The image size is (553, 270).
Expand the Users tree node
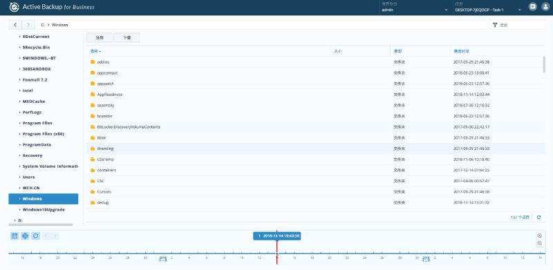20,177
